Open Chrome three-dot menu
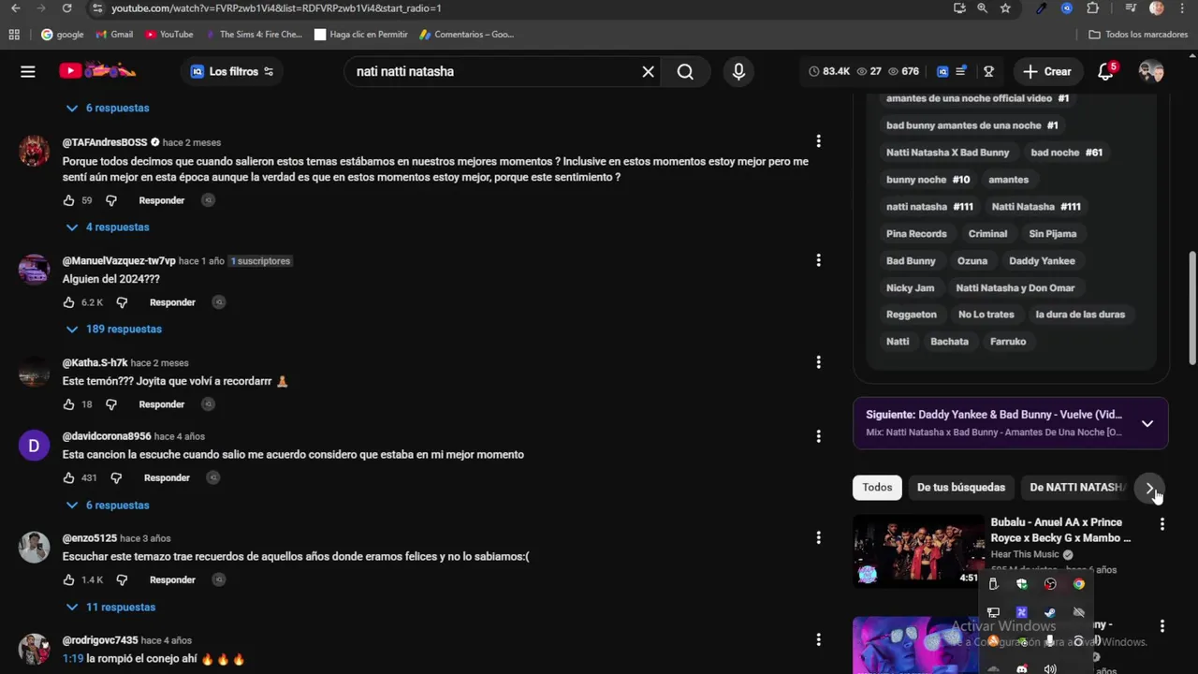This screenshot has height=674, width=1198. click(1182, 8)
